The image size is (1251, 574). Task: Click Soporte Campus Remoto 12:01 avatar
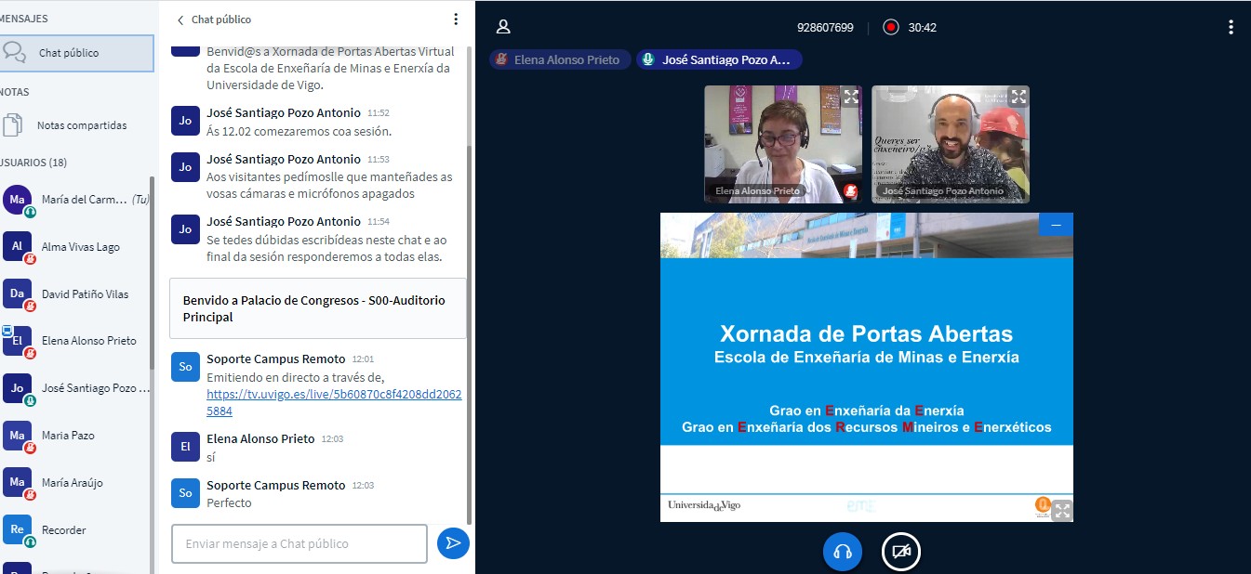click(185, 367)
